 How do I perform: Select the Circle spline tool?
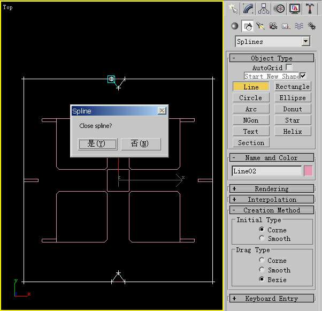[251, 97]
